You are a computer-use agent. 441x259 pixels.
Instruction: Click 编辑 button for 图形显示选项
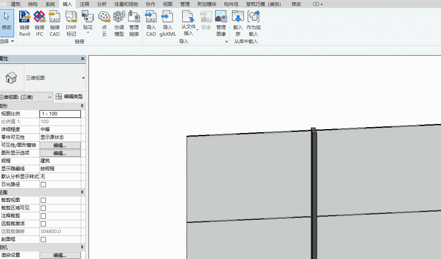[x=60, y=153]
